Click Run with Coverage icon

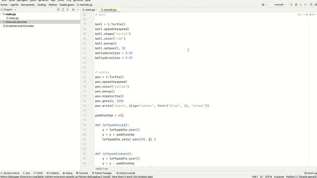point(301,4)
